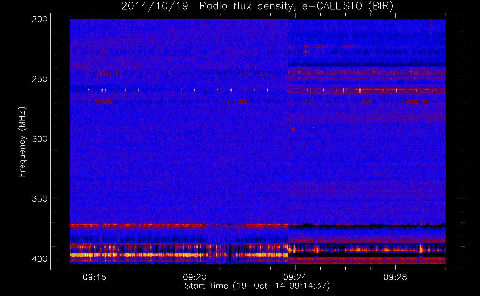Click the Start Time axis label
Screen dimensions: 480x296
coord(257,286)
